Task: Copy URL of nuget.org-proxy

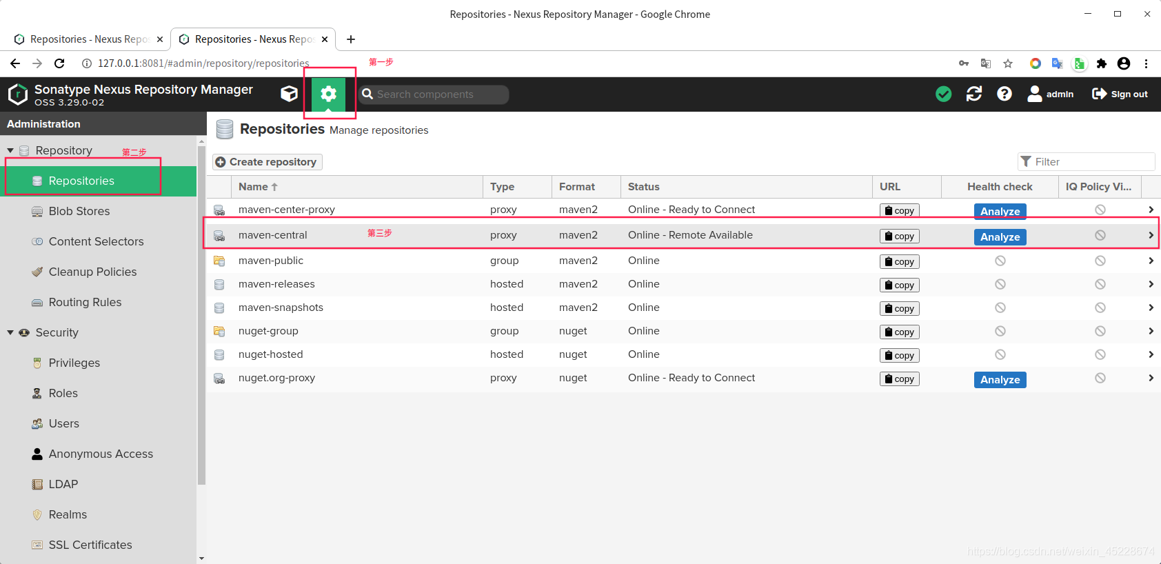Action: pos(899,379)
